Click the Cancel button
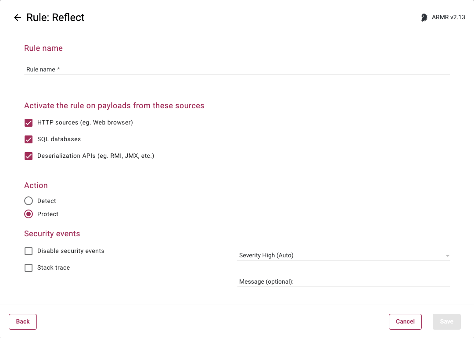The image size is (474, 338). [405, 322]
